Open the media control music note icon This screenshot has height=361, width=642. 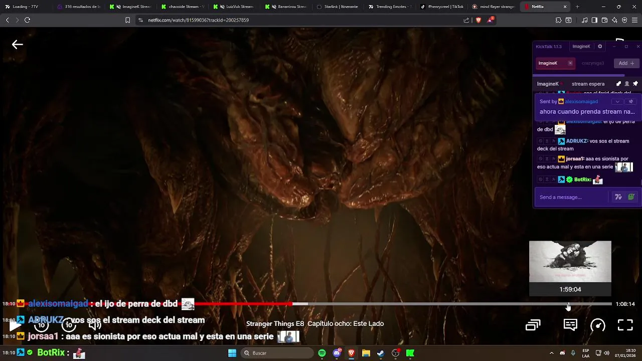click(585, 20)
